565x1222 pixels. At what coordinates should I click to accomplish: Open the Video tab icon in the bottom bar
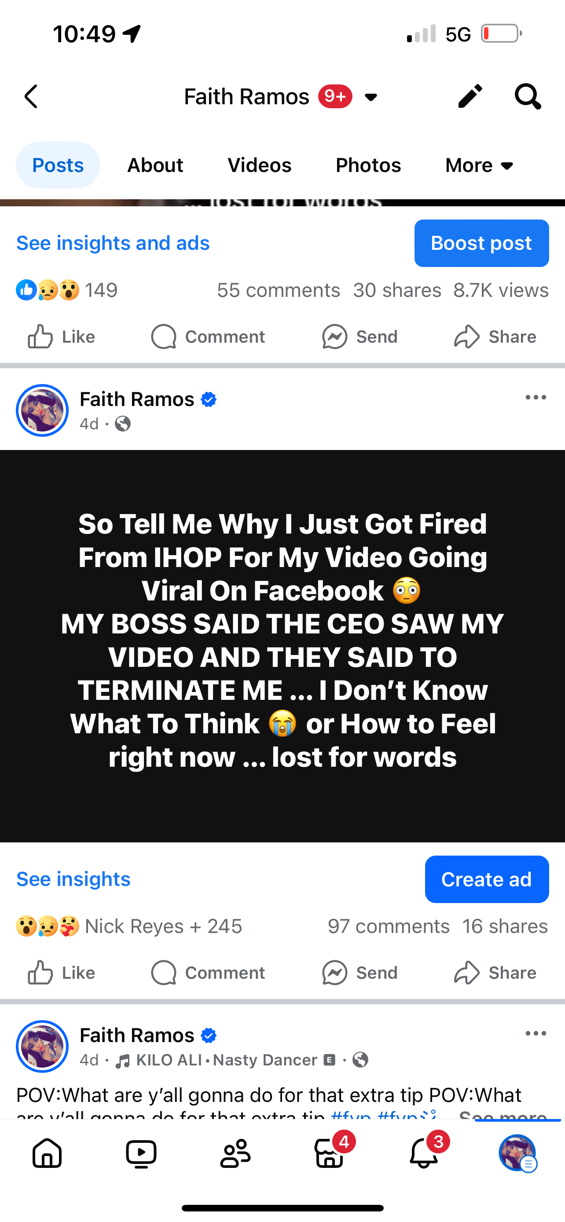point(141,1153)
